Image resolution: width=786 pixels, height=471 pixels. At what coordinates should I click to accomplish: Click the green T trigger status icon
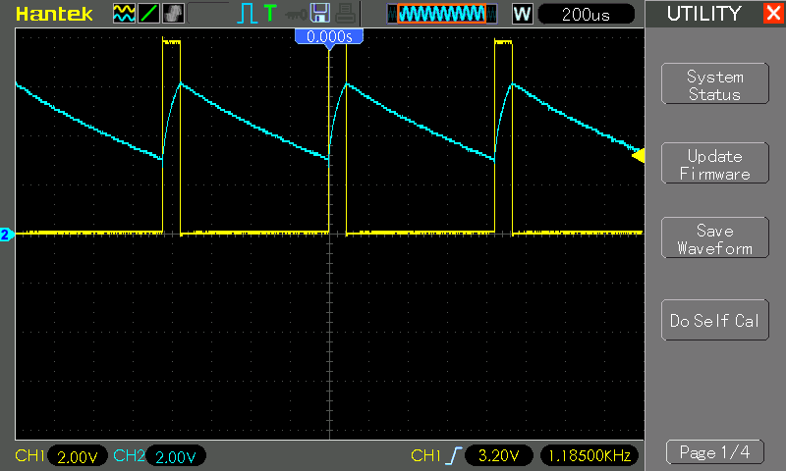click(x=270, y=13)
